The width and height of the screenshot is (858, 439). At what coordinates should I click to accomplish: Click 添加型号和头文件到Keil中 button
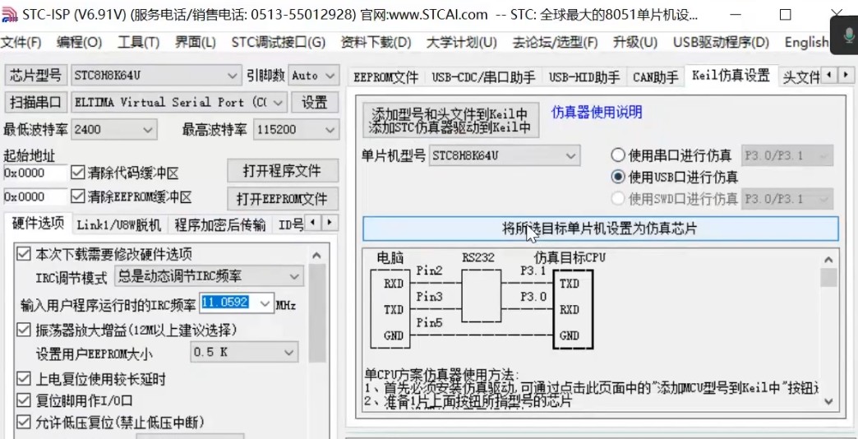point(450,120)
